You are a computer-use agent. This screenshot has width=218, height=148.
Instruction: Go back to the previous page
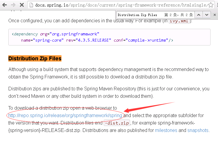tap(4, 5)
